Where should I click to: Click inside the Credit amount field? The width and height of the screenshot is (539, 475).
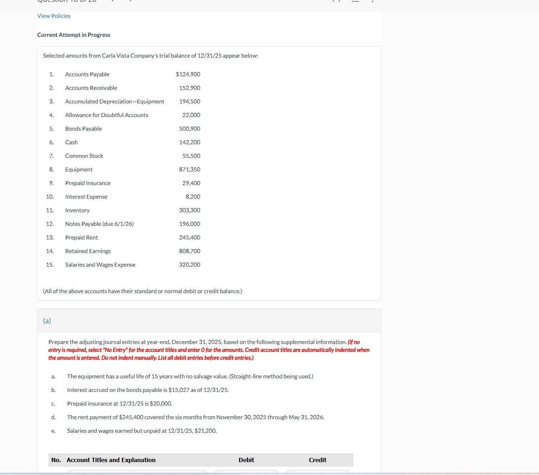coord(318,472)
